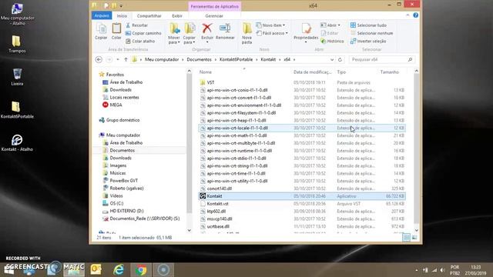Viewport: 493px width, 277px height.
Task: Switch to large icons view in status bar
Action: pos(414,238)
